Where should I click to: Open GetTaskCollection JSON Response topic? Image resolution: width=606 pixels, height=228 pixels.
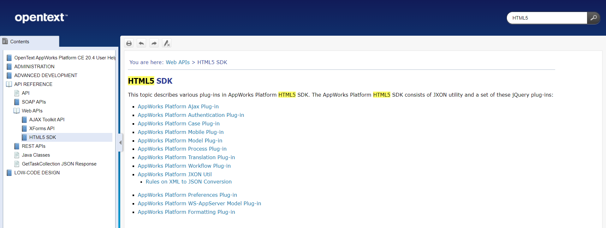(59, 164)
